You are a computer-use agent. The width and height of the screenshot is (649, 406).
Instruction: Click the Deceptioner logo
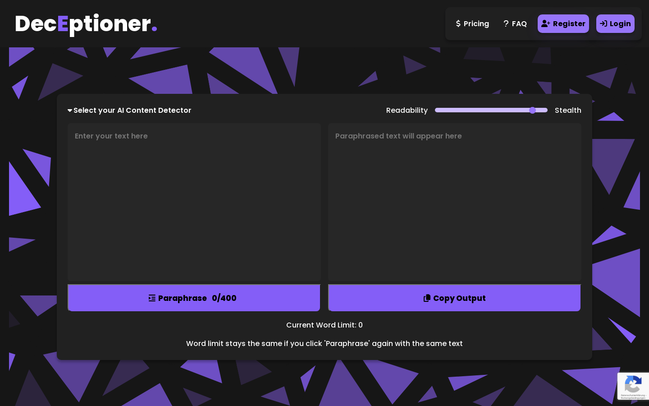(x=86, y=23)
